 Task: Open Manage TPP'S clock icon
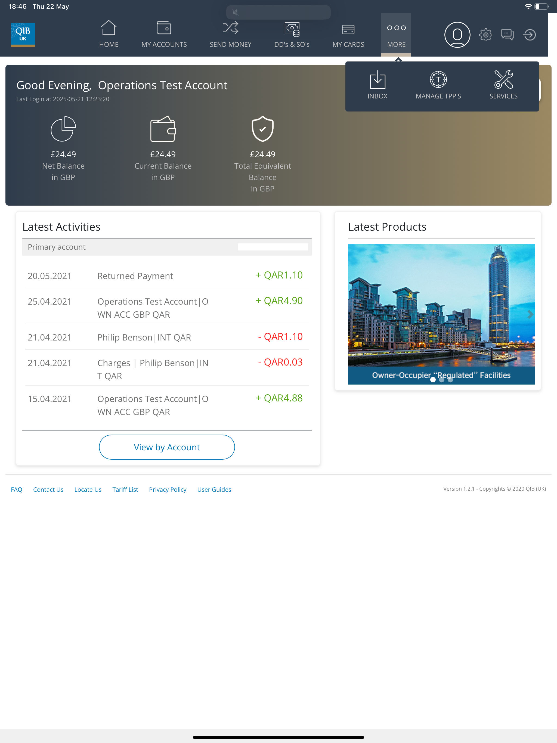438,80
